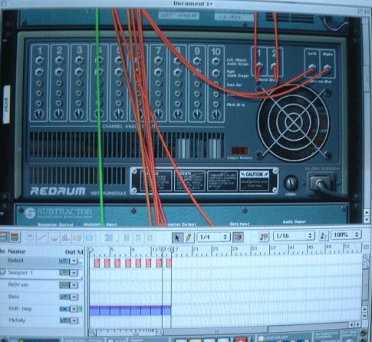The width and height of the screenshot is (372, 342).
Task: Click the Stereo Out Left jack on Redrum
Action: click(x=311, y=68)
